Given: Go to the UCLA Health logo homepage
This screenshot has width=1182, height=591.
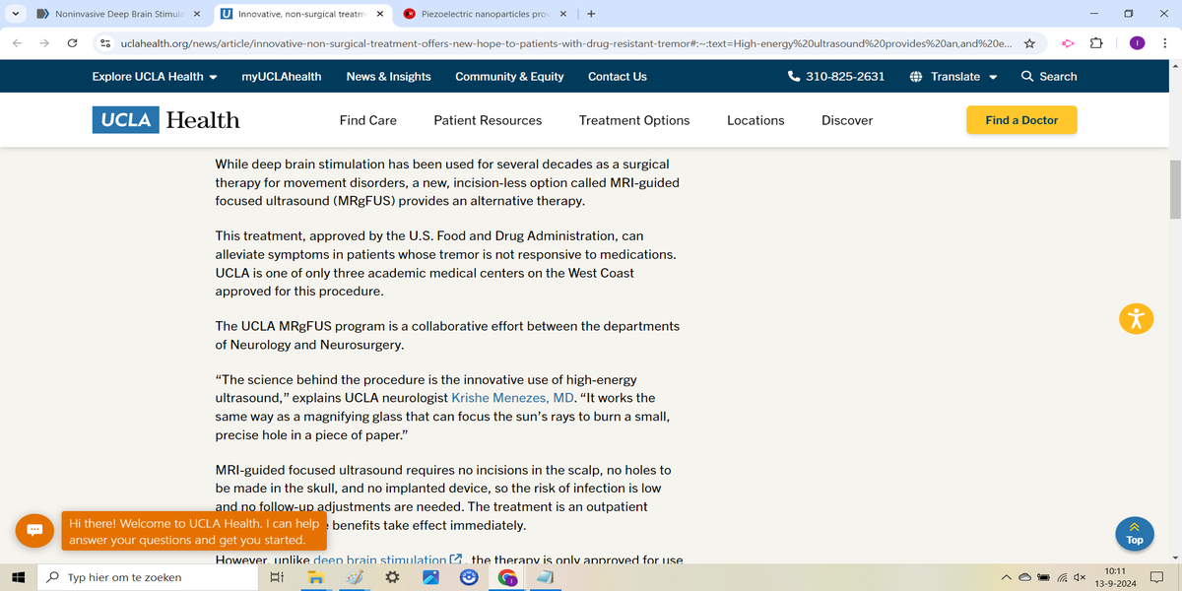Looking at the screenshot, I should pyautogui.click(x=167, y=120).
